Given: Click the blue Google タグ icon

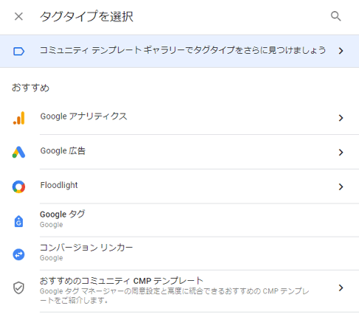Looking at the screenshot, I should tap(18, 221).
